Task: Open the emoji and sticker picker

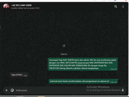Action: point(12,90)
